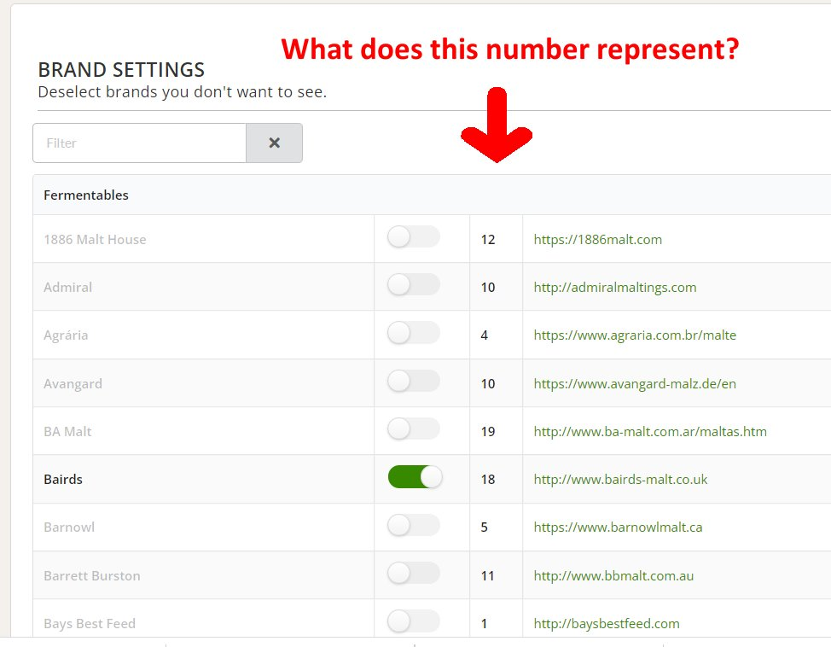
Task: Switch on the Barnowl brand
Action: 414,526
